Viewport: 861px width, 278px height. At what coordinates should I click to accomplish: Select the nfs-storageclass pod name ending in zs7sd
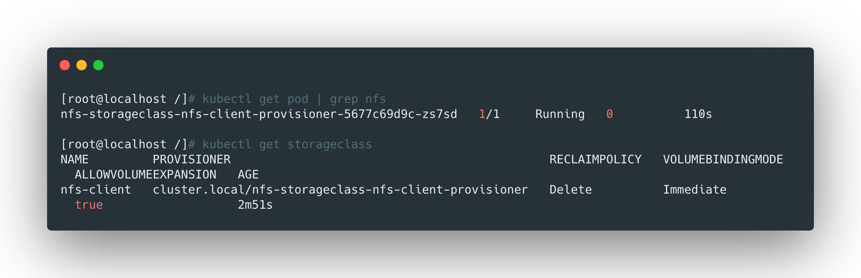click(x=259, y=114)
